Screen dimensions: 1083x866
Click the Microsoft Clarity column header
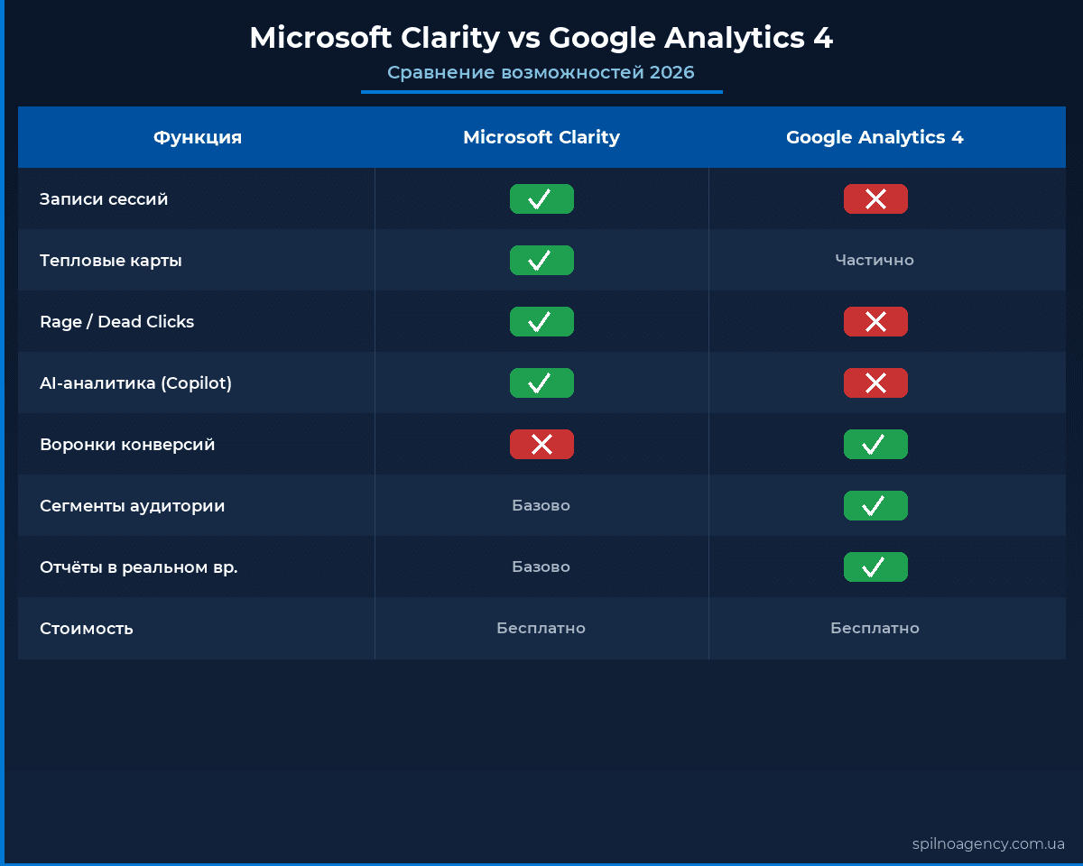(x=541, y=137)
